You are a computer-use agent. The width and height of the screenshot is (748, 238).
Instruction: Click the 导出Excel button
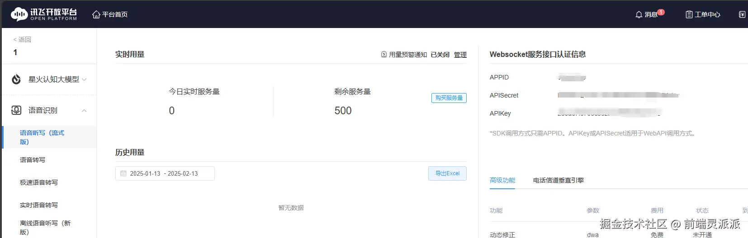(x=447, y=173)
